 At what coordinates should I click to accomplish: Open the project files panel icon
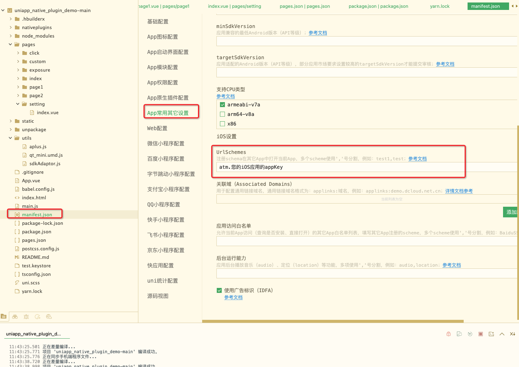click(x=4, y=316)
